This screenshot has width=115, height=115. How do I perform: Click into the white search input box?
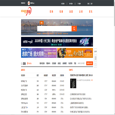click(x=54, y=28)
